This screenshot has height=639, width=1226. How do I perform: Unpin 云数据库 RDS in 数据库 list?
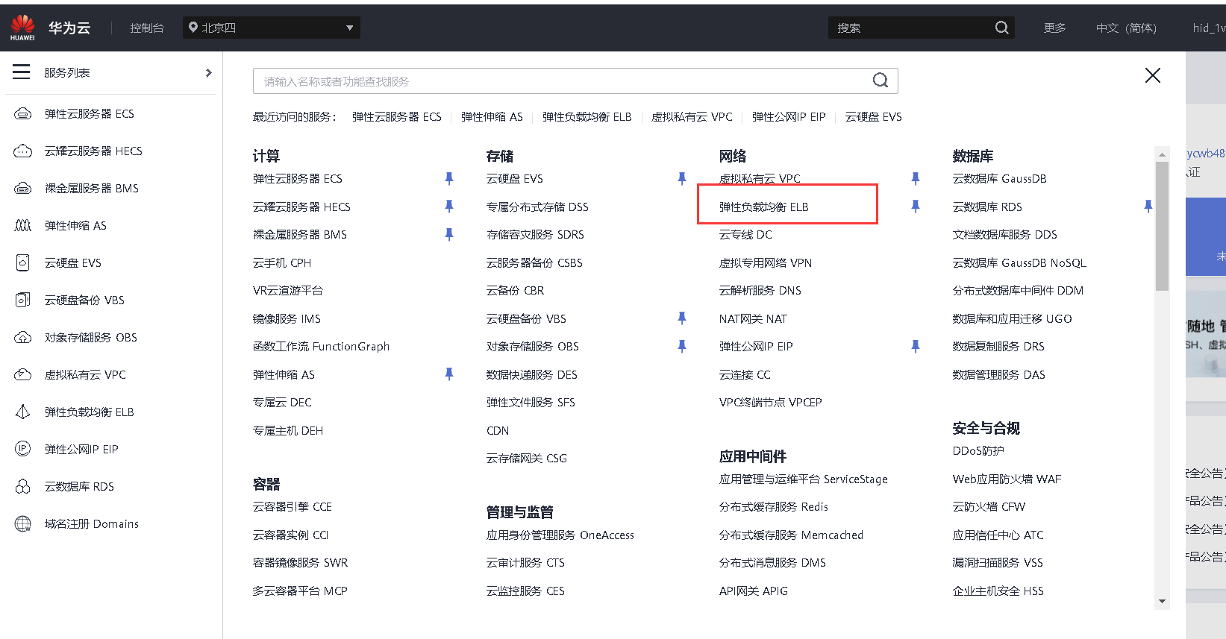point(1148,207)
